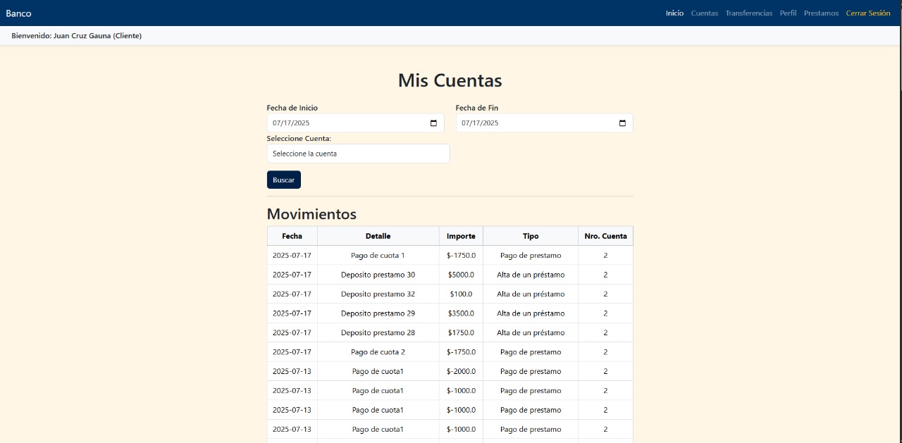
Task: Click the Cerrar Sesión link
Action: pos(867,13)
